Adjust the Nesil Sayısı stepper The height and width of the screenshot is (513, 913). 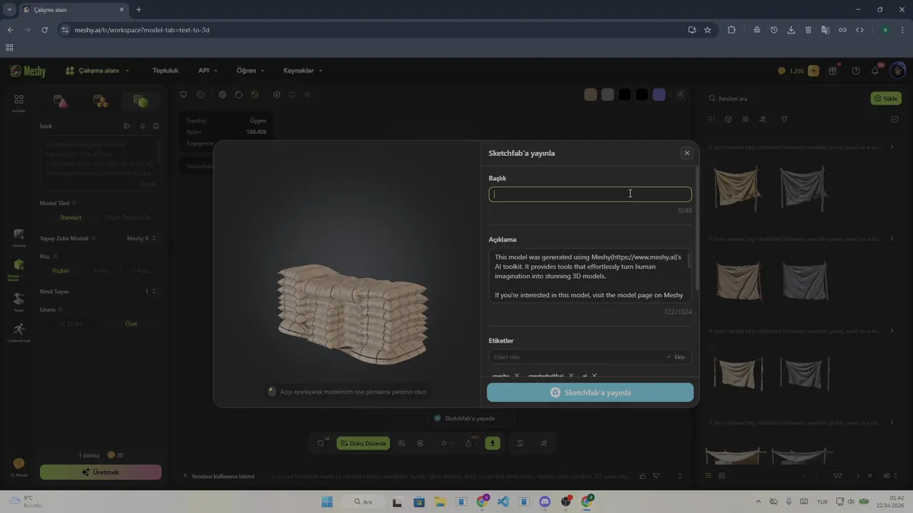tap(154, 291)
